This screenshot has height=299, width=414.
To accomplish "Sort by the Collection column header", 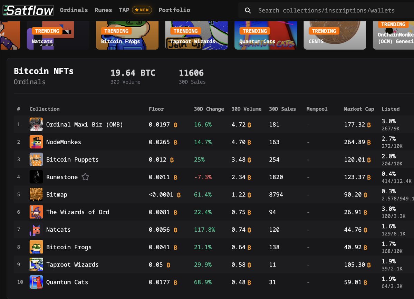I will click(x=44, y=109).
